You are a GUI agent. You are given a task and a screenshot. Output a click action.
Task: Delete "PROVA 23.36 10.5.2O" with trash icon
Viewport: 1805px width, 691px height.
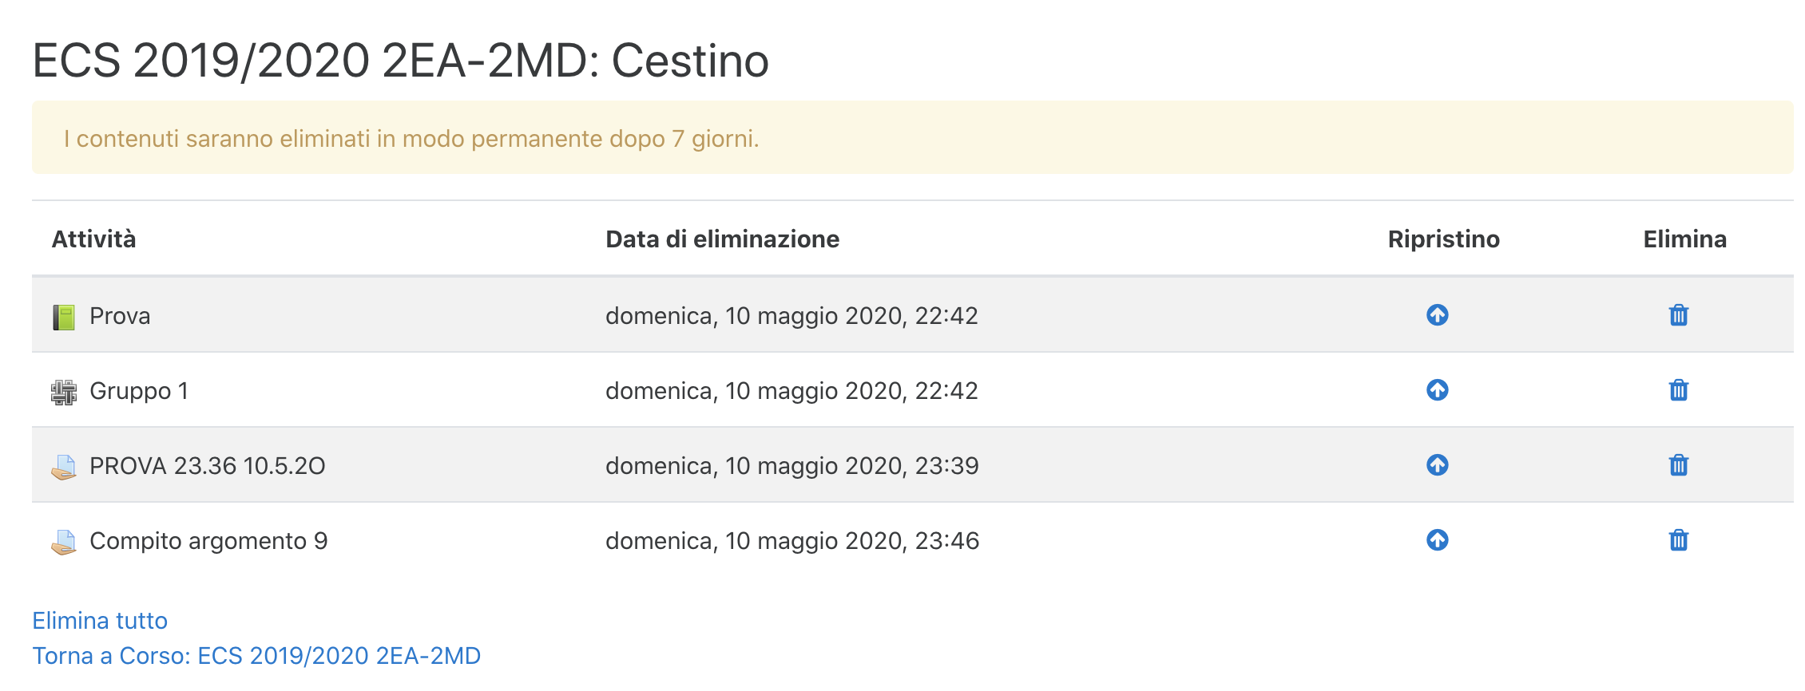pos(1678,466)
